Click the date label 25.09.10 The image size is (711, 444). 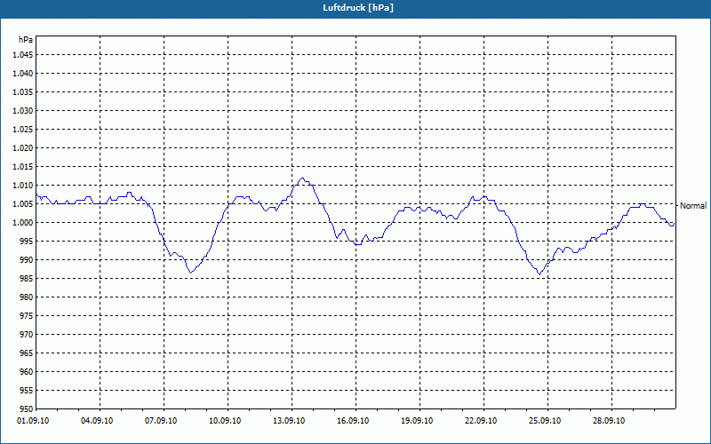(x=545, y=421)
